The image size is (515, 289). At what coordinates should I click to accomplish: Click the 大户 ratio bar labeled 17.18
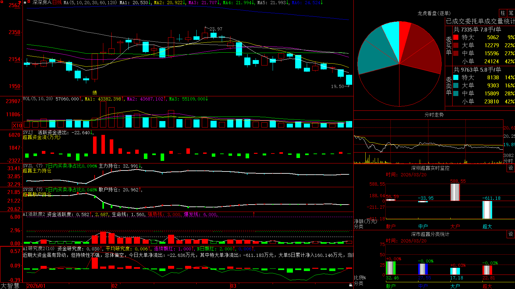(455, 271)
